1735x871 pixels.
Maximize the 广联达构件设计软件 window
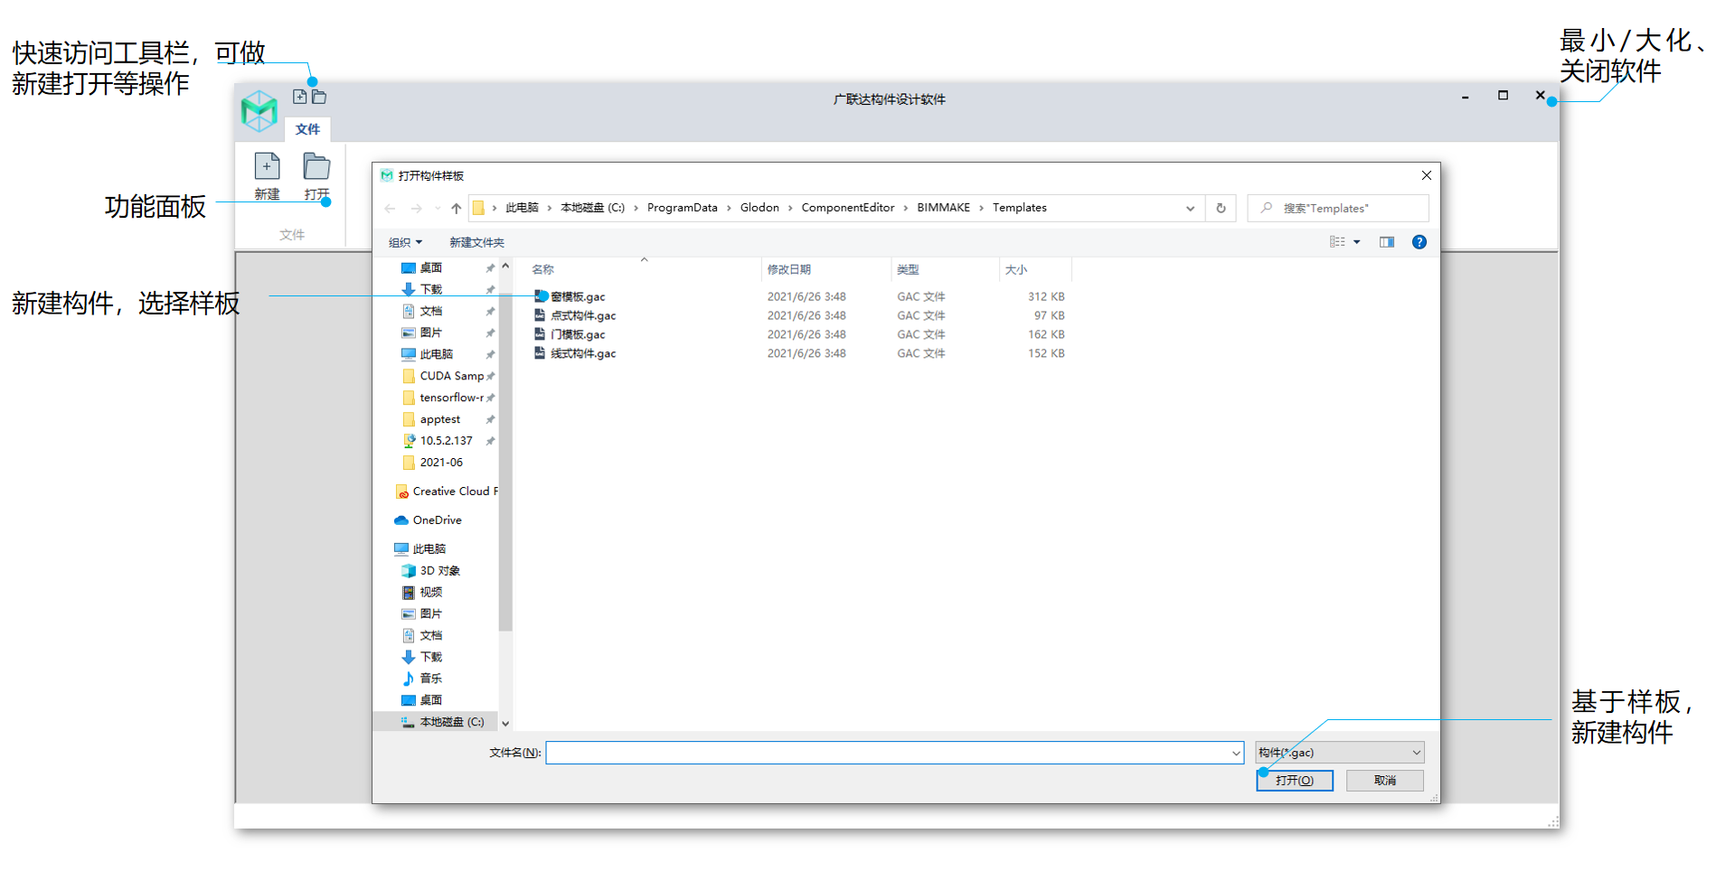(1503, 95)
